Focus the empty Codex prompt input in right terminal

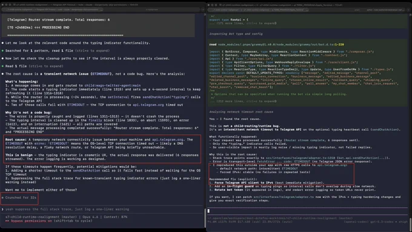click(x=307, y=211)
